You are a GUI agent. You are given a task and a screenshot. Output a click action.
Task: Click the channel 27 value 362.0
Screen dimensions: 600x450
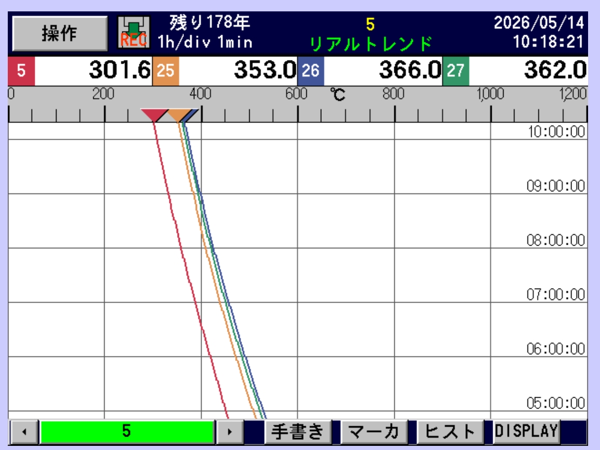click(555, 70)
